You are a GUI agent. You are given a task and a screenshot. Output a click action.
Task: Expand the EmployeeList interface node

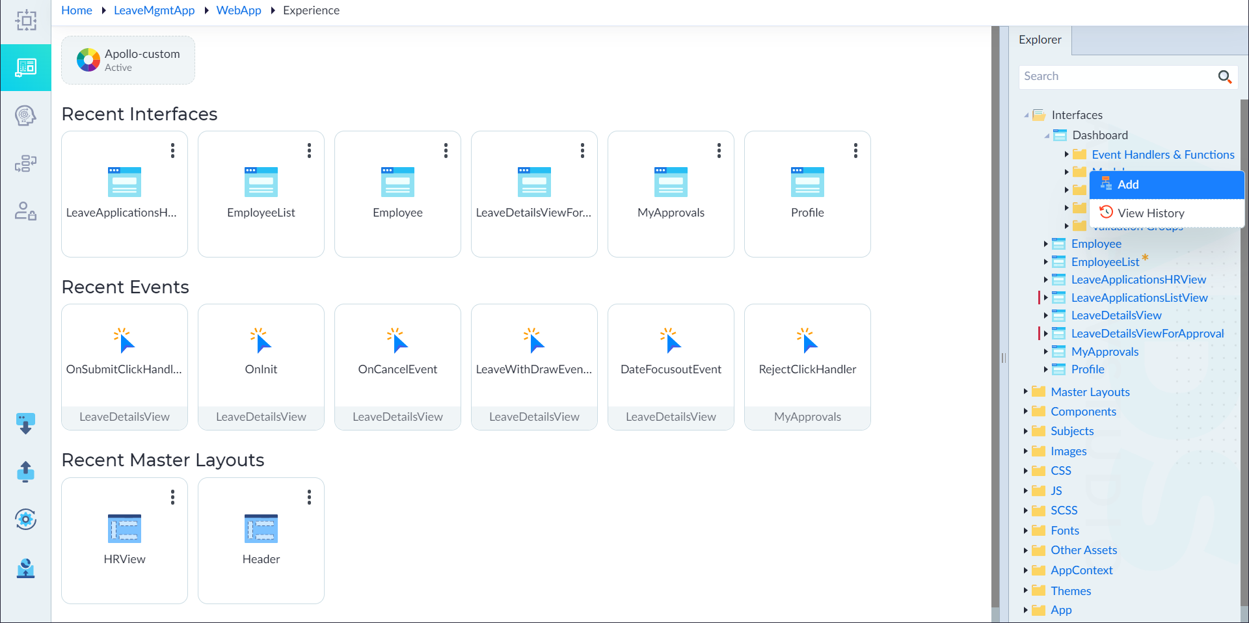click(x=1046, y=262)
